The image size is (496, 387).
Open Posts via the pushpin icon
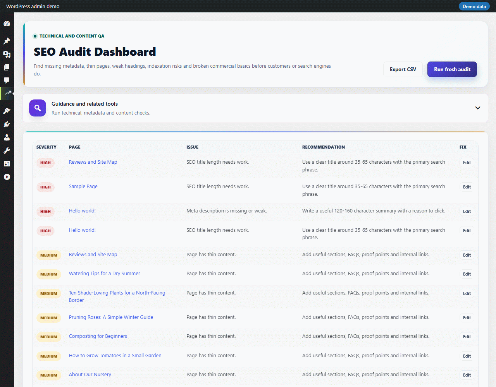point(7,41)
